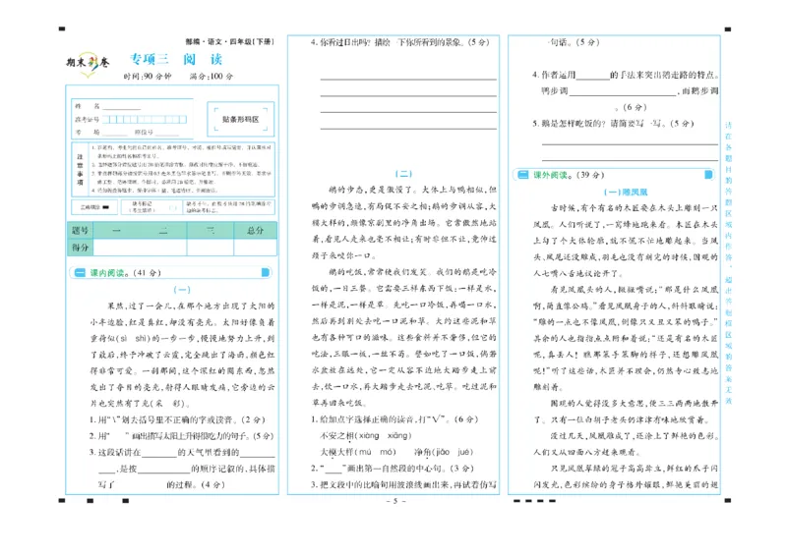The image size is (787, 556).
Task: Click the section heading 课外阅读。(39 分)
Action: (569, 175)
